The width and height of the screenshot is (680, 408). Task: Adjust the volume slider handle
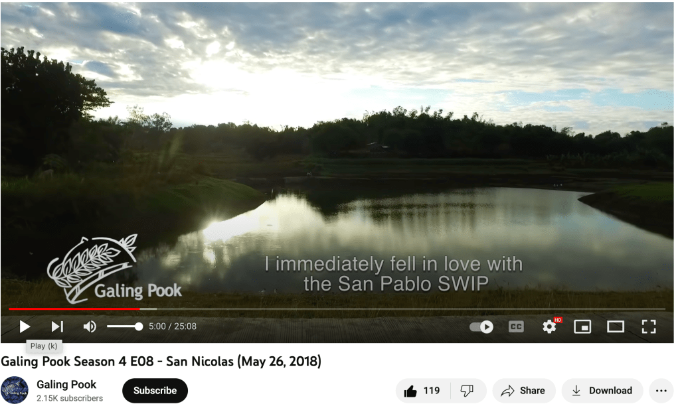click(x=139, y=326)
